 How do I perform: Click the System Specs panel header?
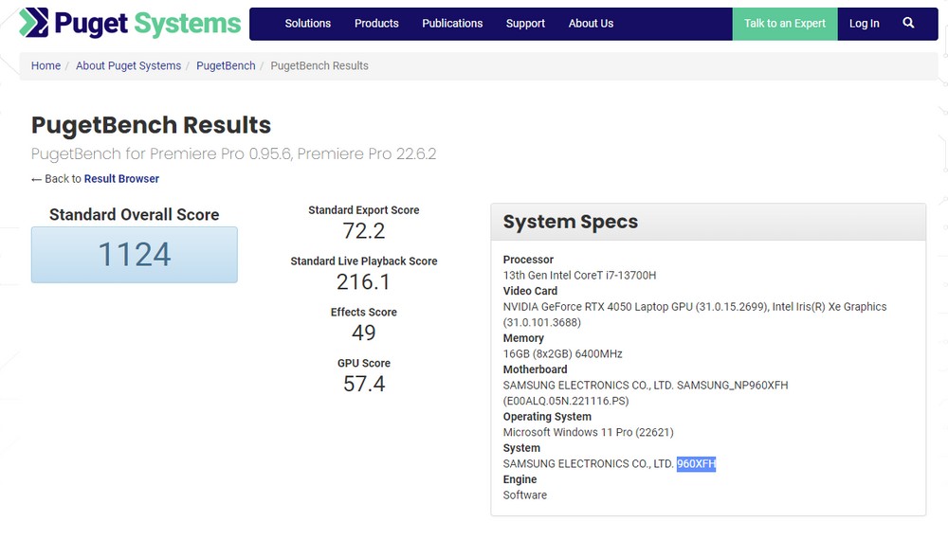point(708,222)
